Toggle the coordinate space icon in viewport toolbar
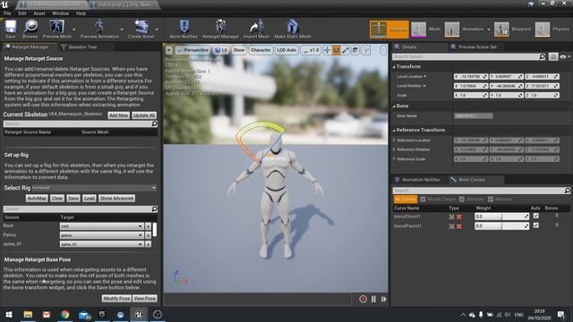The width and height of the screenshot is (573, 322). pos(355,50)
